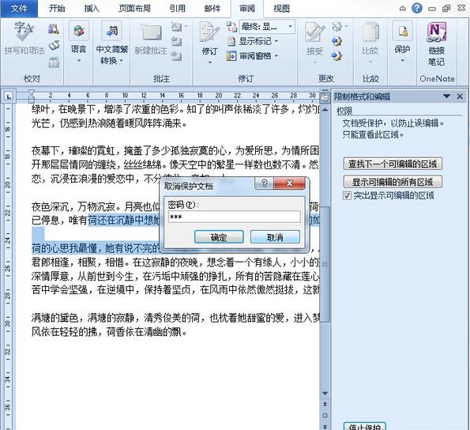The width and height of the screenshot is (470, 430).
Task: Expand the 语言 dropdown arrow
Action: 79,61
